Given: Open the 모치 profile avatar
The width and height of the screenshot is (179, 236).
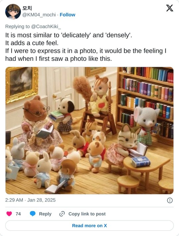Looking at the screenshot, I should click(13, 12).
